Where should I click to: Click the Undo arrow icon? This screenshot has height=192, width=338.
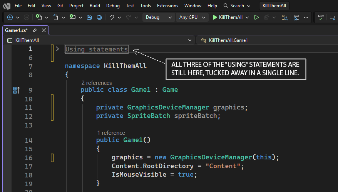tap(112, 17)
